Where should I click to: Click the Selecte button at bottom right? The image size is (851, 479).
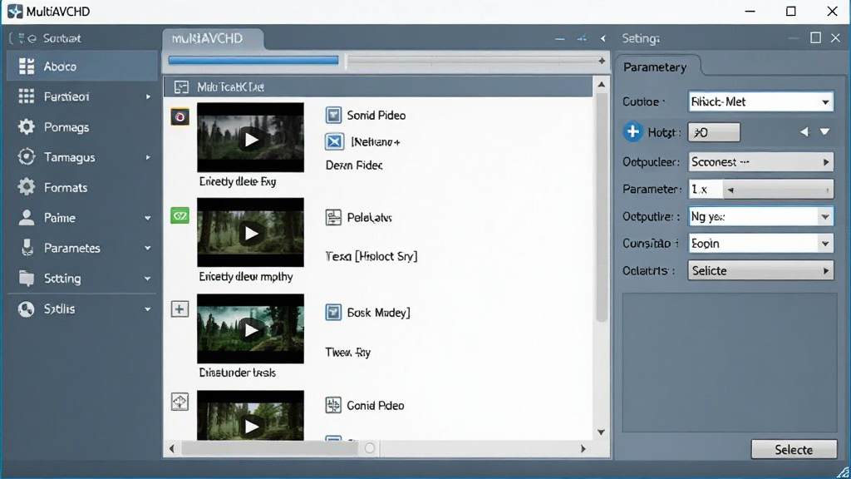[794, 450]
